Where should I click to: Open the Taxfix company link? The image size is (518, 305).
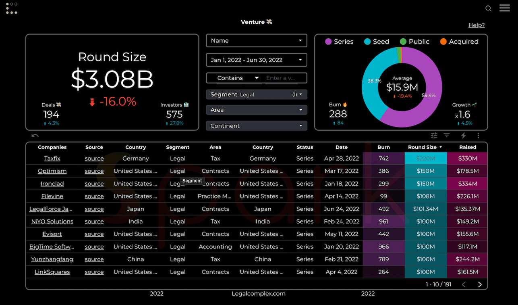pyautogui.click(x=52, y=159)
